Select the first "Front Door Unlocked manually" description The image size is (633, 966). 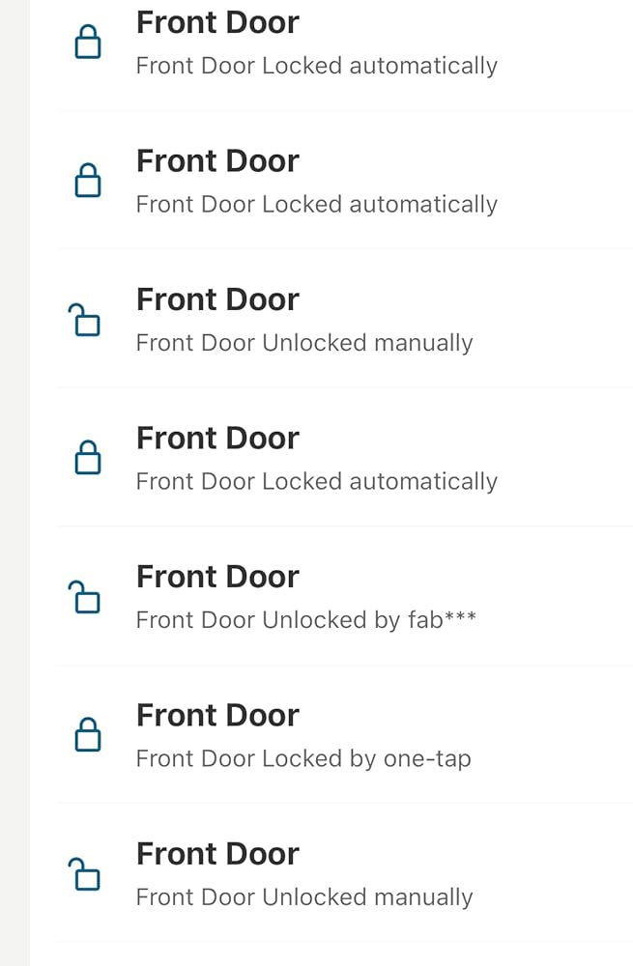[x=304, y=343]
